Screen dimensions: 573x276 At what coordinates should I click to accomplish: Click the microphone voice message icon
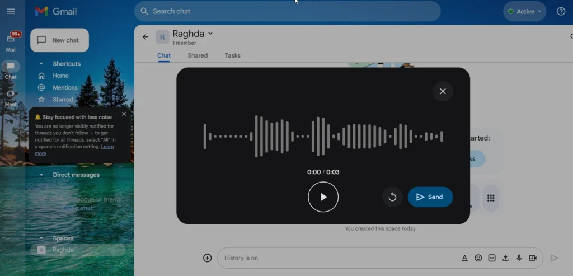[x=519, y=258]
